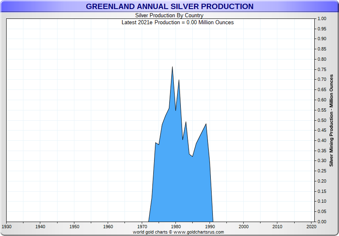Select the 1930 label on the x-axis
The width and height of the screenshot is (339, 236).
(x=7, y=227)
